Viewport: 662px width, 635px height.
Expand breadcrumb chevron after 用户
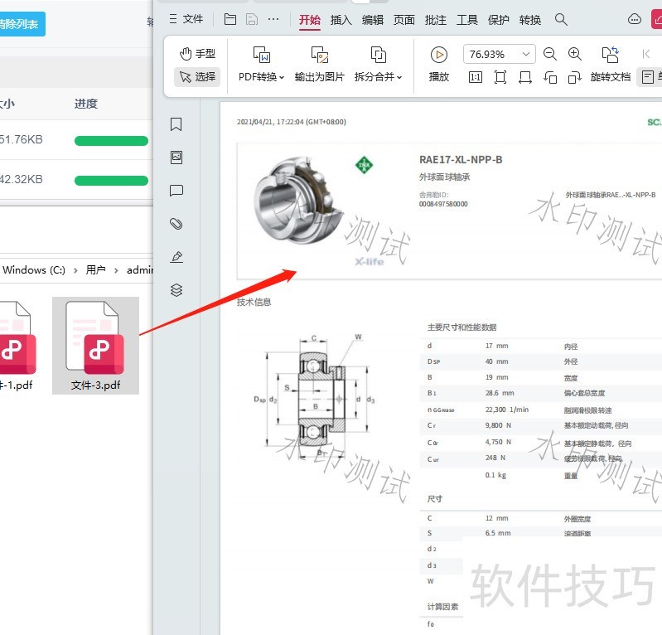pos(116,270)
